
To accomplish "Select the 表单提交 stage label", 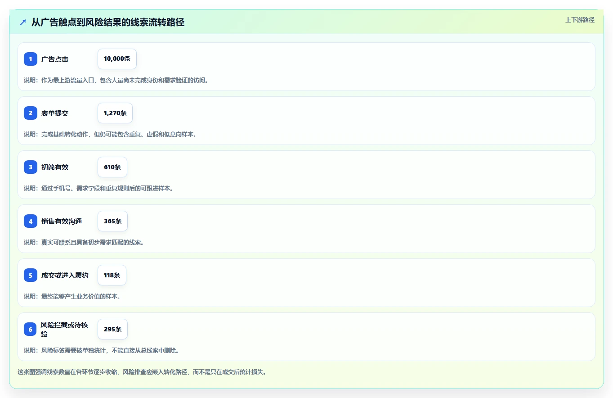I will (x=55, y=113).
